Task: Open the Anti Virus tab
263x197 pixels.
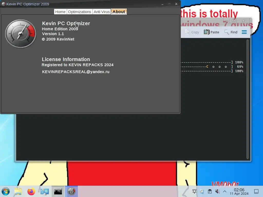Action: [102, 12]
